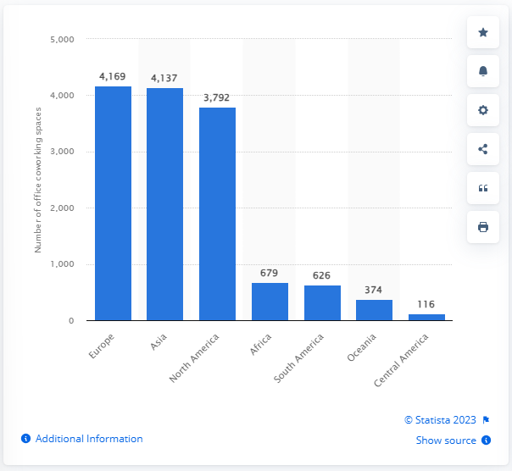The image size is (512, 471).
Task: Click the quotation citation icon
Action: pos(483,188)
